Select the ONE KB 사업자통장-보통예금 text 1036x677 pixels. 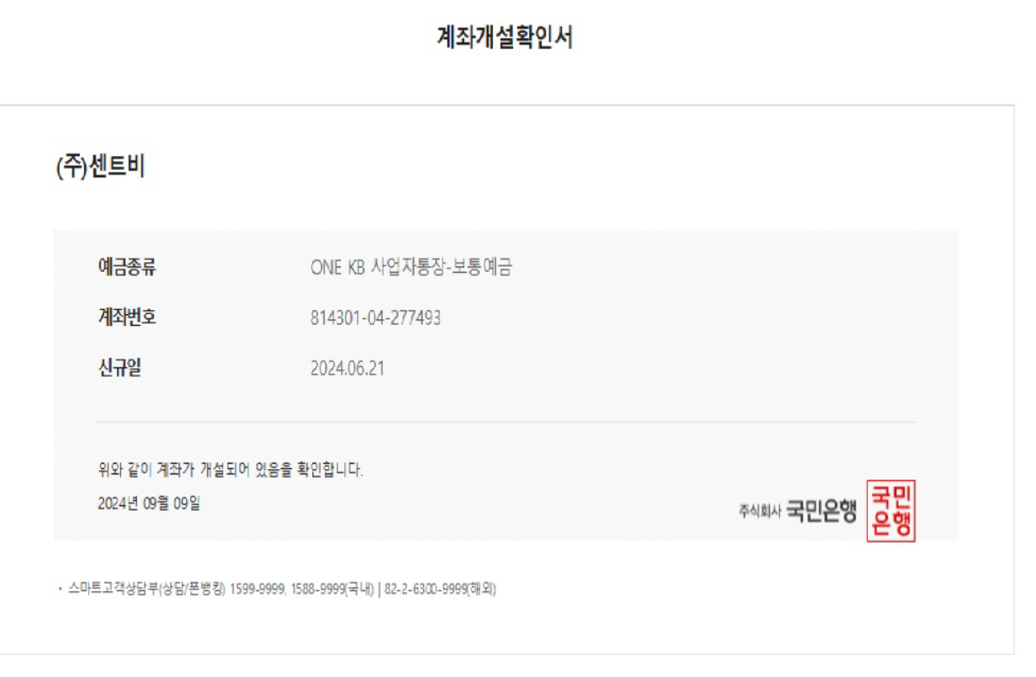click(x=411, y=267)
